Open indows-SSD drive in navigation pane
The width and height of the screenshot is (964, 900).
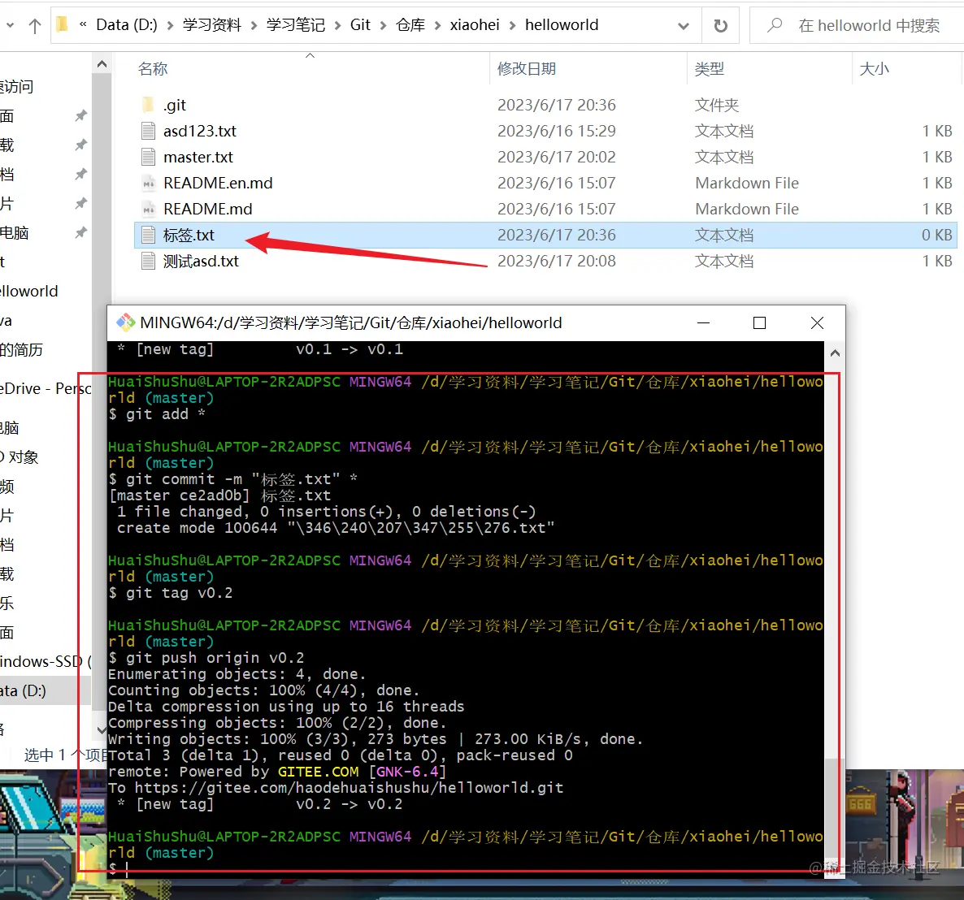(x=46, y=662)
